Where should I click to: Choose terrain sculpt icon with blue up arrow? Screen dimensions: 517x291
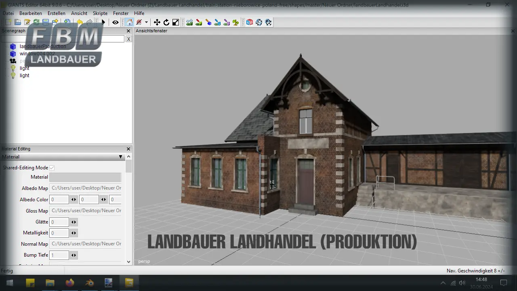coord(189,22)
